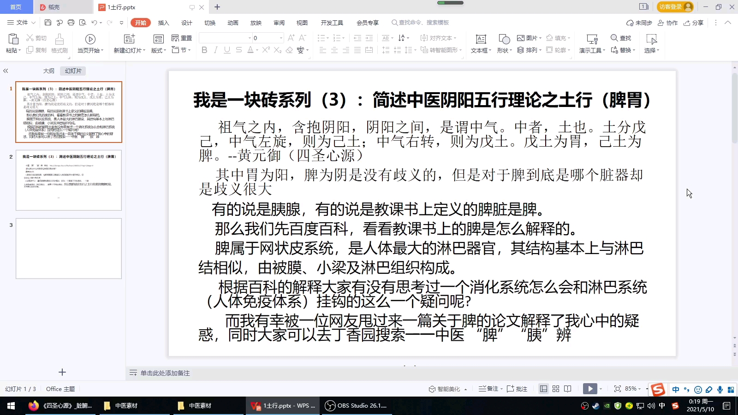Viewport: 738px width, 415px height.
Task: Switch to Reading view book icon
Action: [568, 389]
